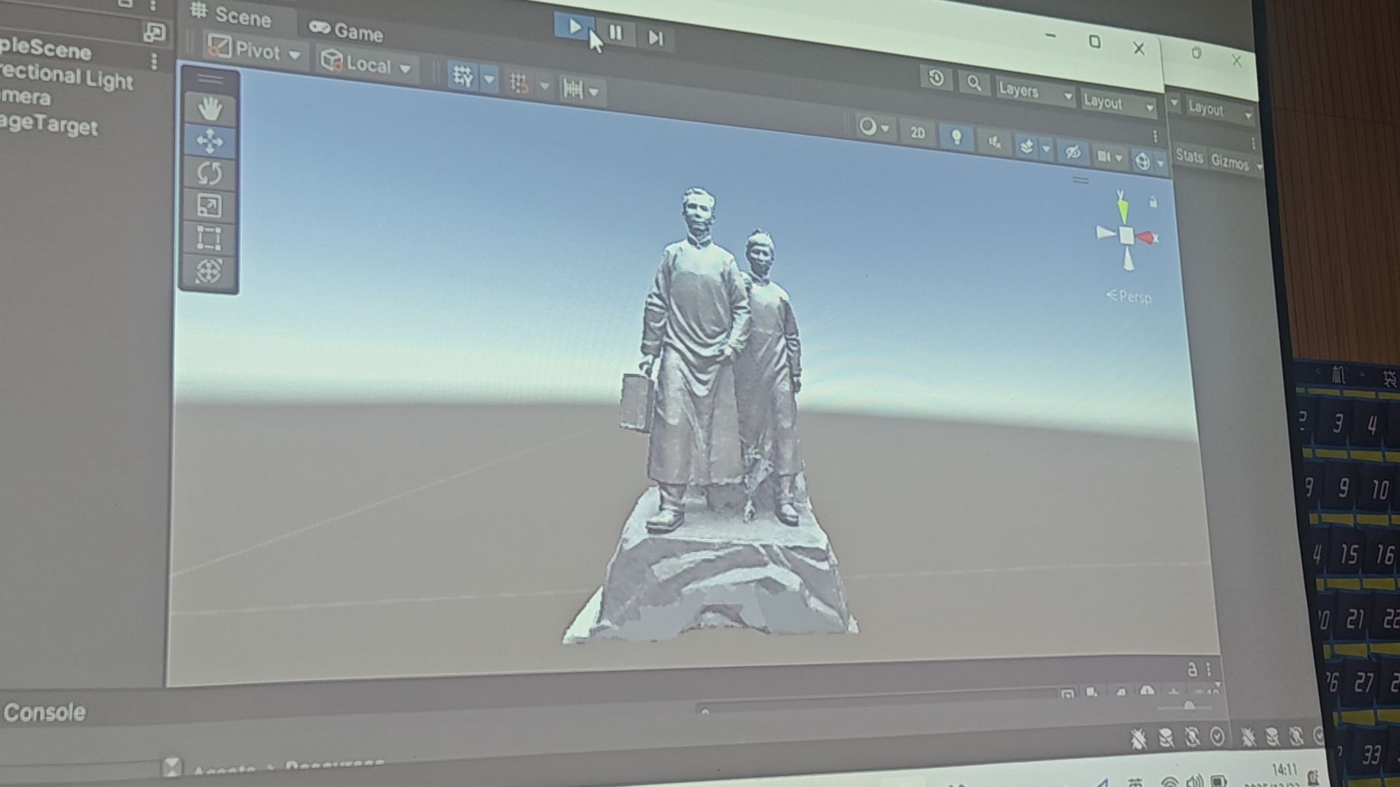Toggle hidden objects visibility eye icon
This screenshot has width=1400, height=787.
click(x=1073, y=152)
